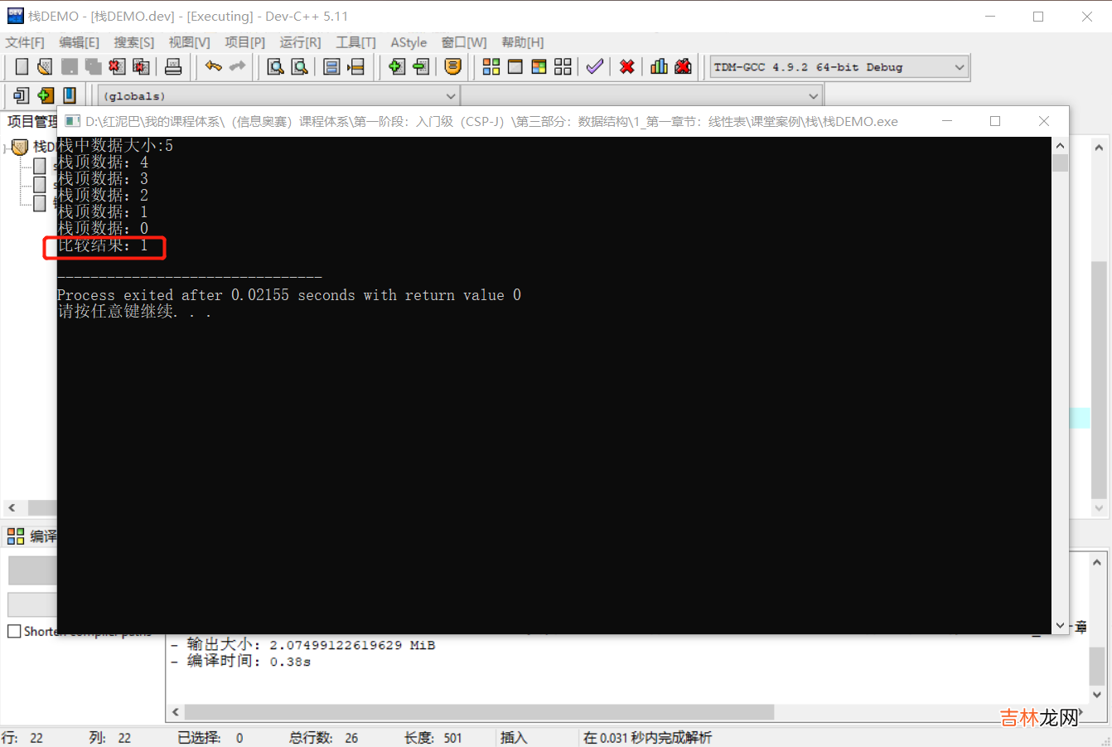Screen dimensions: 1112x747
Task: Open the 视图[V] menu
Action: click(190, 42)
